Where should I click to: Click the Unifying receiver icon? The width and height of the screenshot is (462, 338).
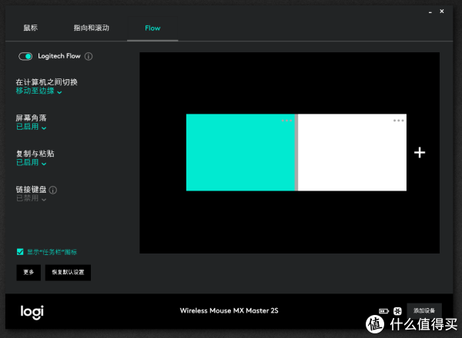(x=397, y=311)
